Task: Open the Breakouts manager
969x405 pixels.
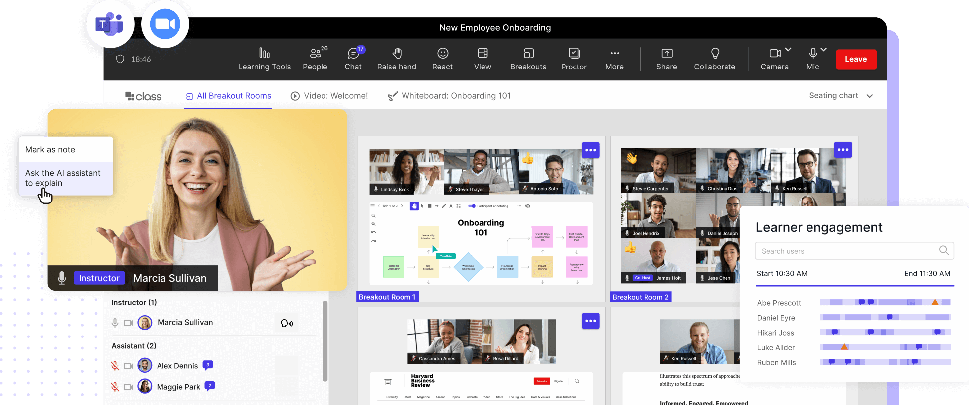Action: (528, 59)
